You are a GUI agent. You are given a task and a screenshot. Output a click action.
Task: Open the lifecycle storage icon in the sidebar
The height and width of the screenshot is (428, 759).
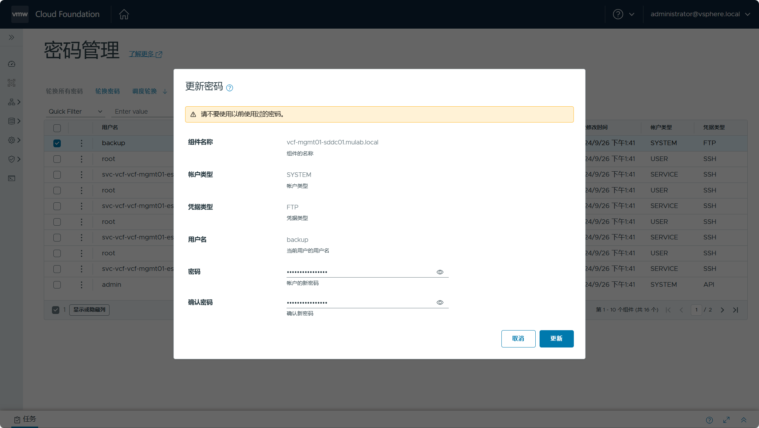(x=11, y=121)
